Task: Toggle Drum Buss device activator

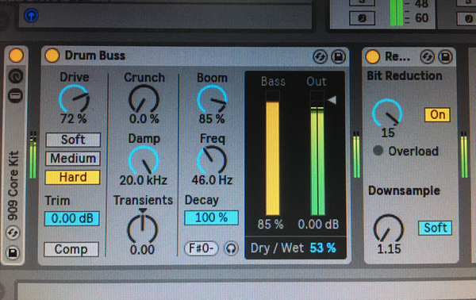Action: pos(52,56)
